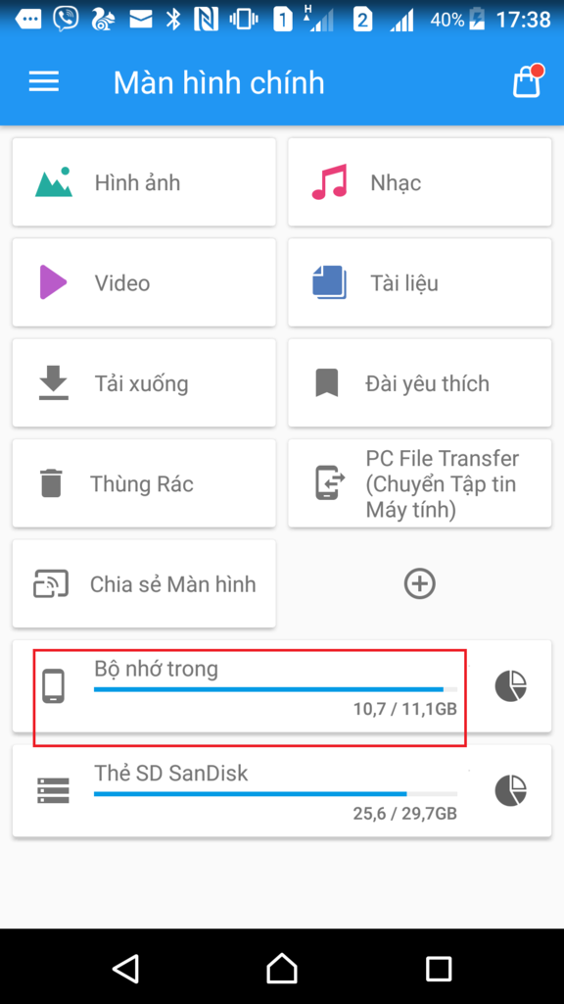Image resolution: width=564 pixels, height=1004 pixels.
Task: Open the Video category tile
Action: click(x=144, y=282)
